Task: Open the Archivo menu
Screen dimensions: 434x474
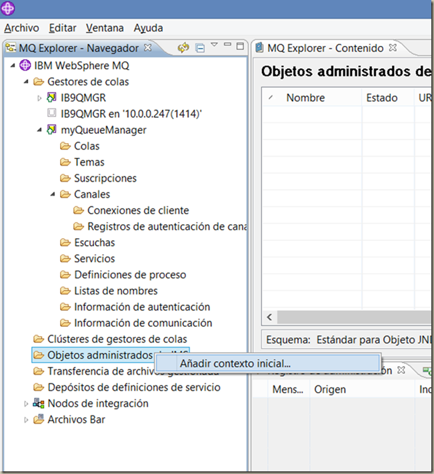Action: pyautogui.click(x=21, y=28)
